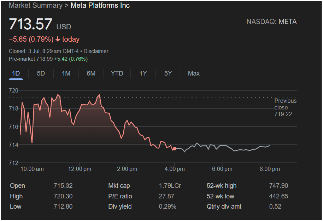Click the 52-wk low value 442.65
The height and width of the screenshot is (221, 323).
point(278,196)
